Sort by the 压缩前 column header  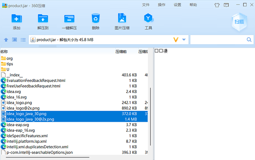pos(121,52)
